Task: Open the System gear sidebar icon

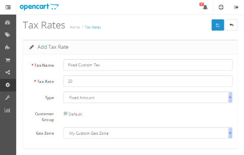Action: tap(8, 85)
